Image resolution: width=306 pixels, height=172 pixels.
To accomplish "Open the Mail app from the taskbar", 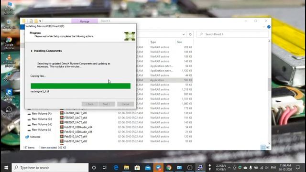I will [x=148, y=168].
